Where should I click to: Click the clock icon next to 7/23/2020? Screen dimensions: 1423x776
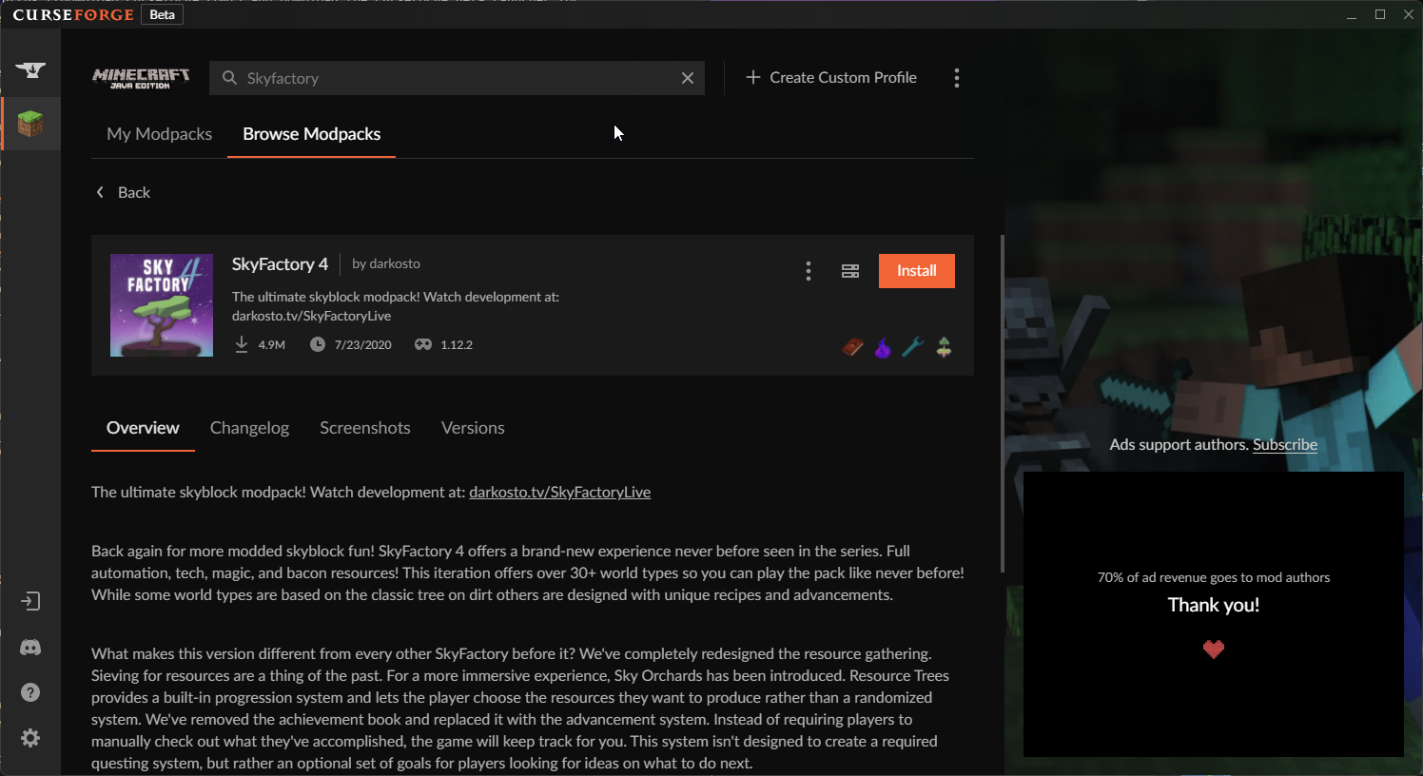318,344
